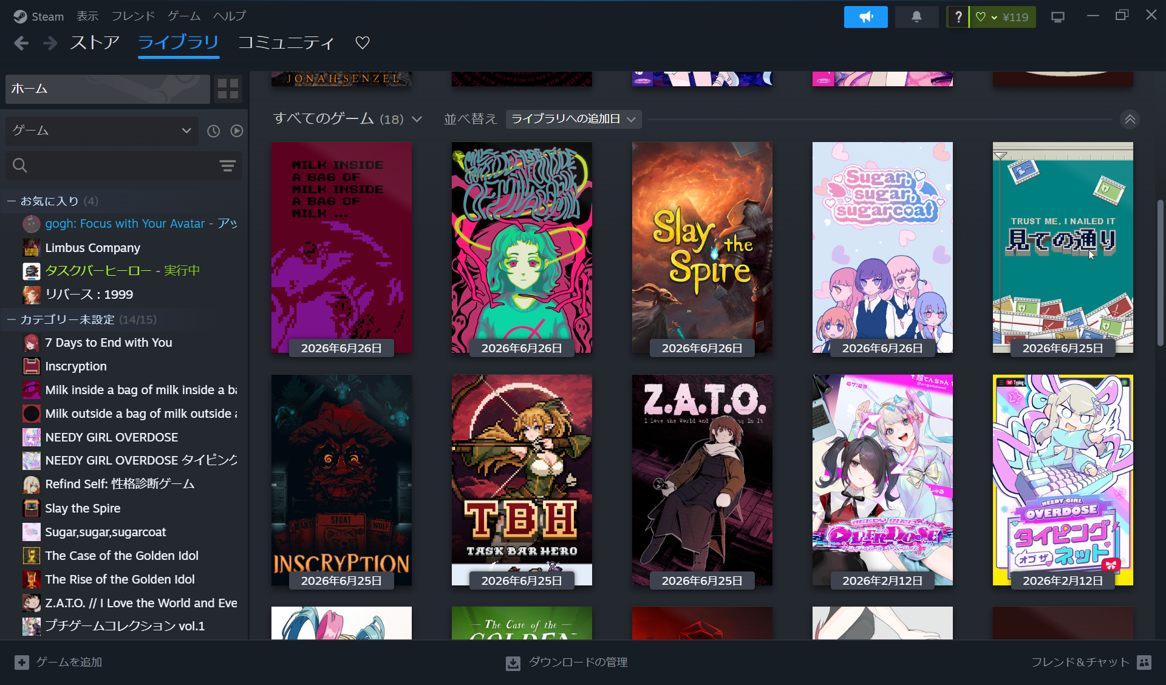This screenshot has width=1166, height=685.
Task: Click the library search field
Action: 124,165
